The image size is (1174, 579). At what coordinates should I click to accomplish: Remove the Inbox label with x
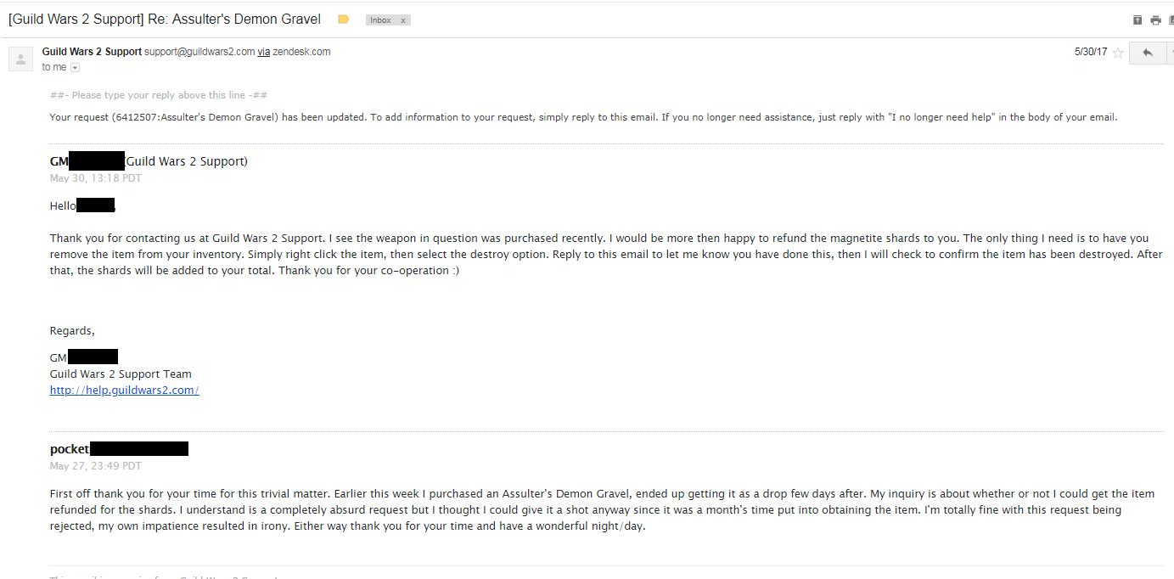(x=403, y=20)
